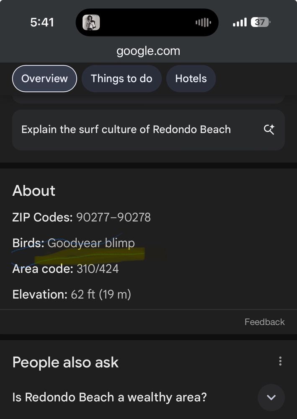Screen dimensions: 297x419
Task: Tap the highlighted Goodyear blimp text
Action: pos(91,243)
